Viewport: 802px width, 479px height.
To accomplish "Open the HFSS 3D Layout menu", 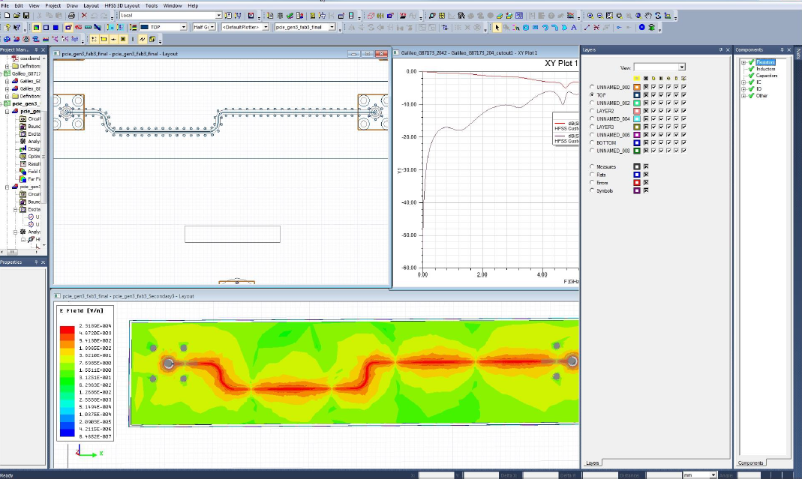I will pos(121,5).
